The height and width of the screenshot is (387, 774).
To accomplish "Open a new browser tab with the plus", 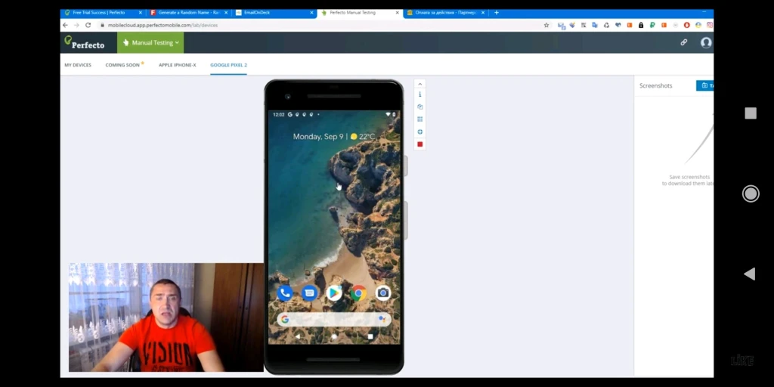I will pos(497,12).
